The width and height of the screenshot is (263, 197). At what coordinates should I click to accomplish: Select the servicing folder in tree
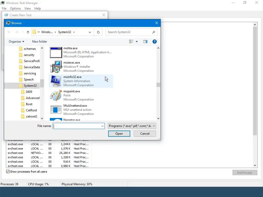click(27, 73)
